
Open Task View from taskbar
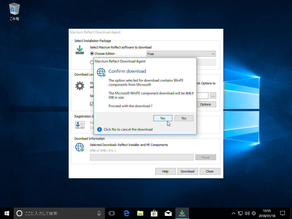click(112, 213)
